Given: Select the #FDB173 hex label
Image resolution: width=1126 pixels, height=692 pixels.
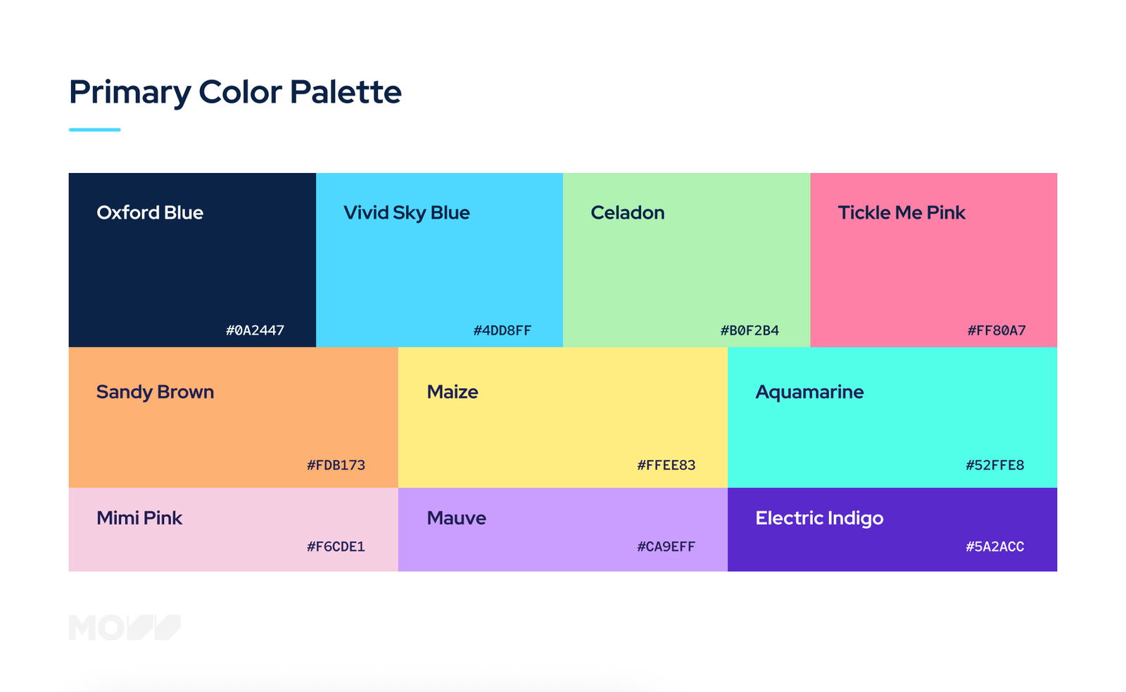Looking at the screenshot, I should [336, 465].
